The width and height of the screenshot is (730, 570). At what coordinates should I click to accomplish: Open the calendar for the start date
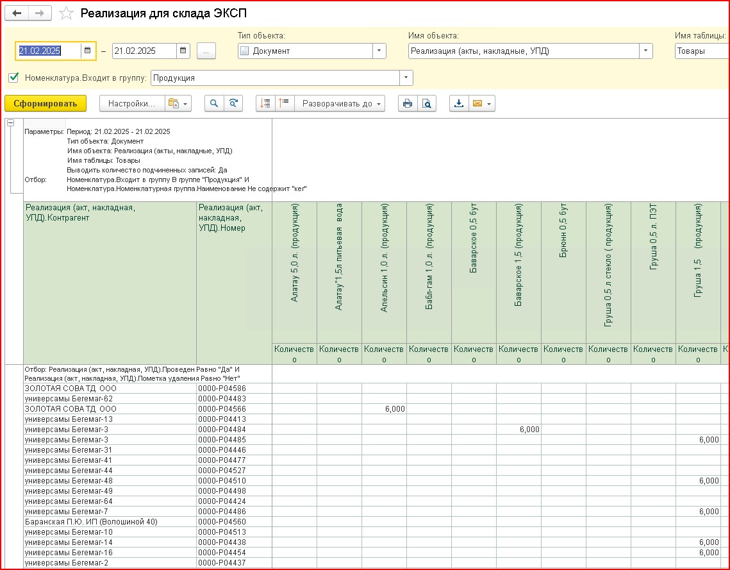pyautogui.click(x=88, y=51)
